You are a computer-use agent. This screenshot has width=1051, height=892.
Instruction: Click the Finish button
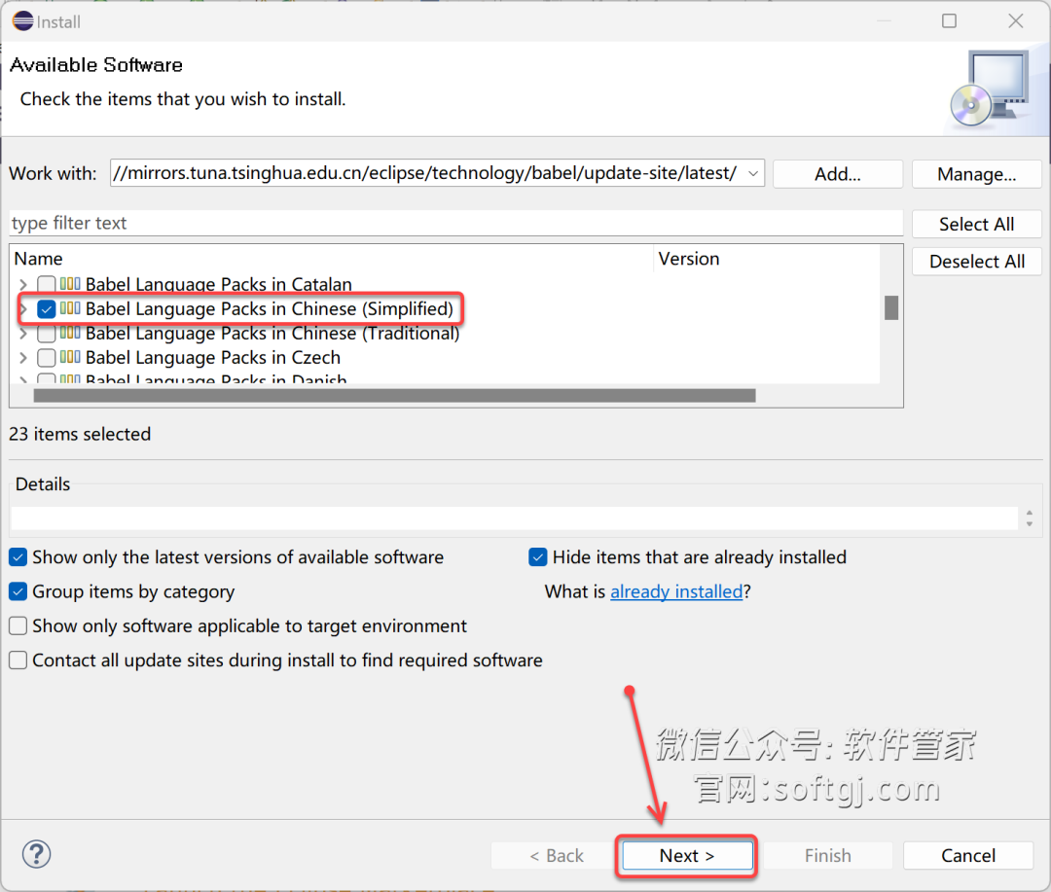(828, 856)
